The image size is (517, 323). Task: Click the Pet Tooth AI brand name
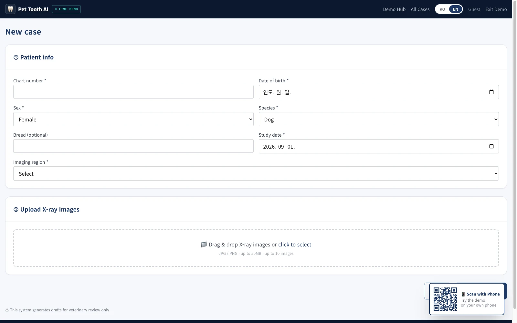coord(33,9)
